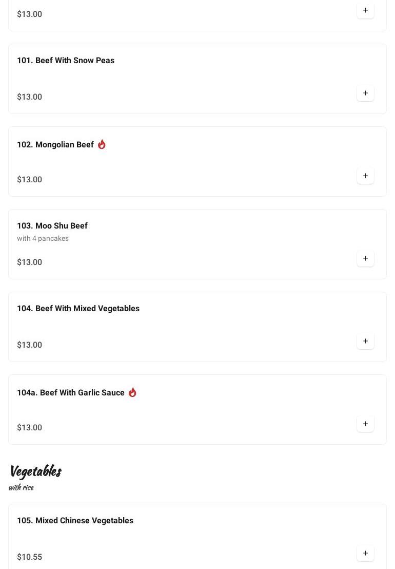Open the 103. Moo Shu Beef item title

click(x=52, y=226)
